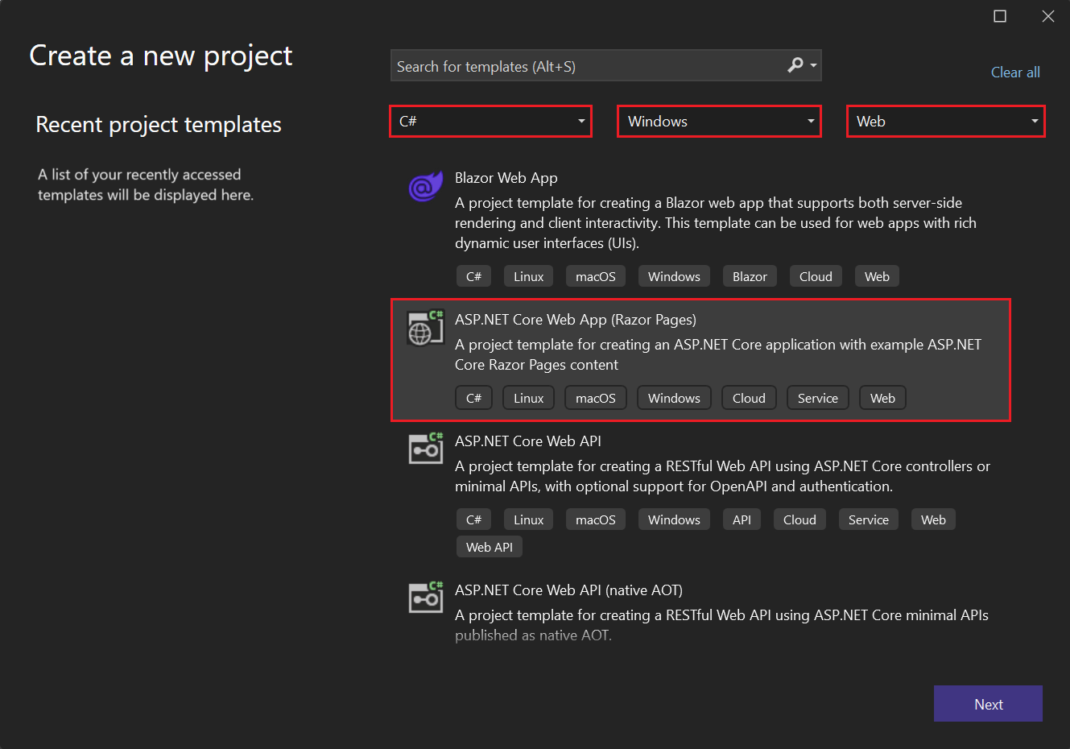Expand the search options dropdown arrow
The image size is (1070, 749).
814,65
